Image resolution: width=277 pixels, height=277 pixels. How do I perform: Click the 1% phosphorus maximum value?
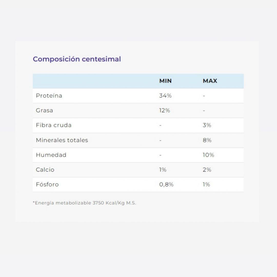[206, 184]
